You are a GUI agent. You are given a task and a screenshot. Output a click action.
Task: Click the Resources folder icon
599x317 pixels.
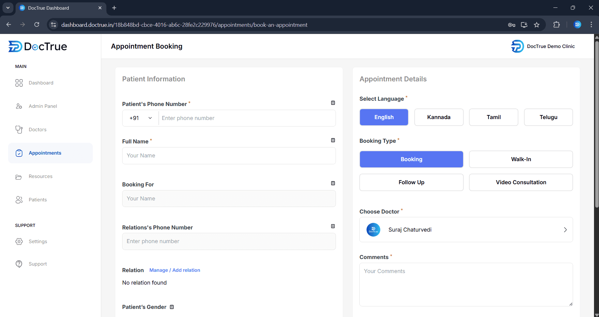point(19,177)
